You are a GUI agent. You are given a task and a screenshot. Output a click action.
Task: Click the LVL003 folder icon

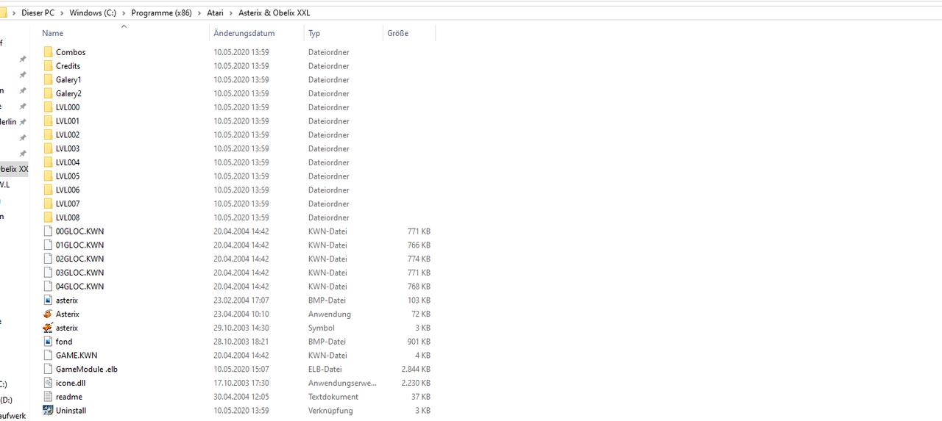48,148
